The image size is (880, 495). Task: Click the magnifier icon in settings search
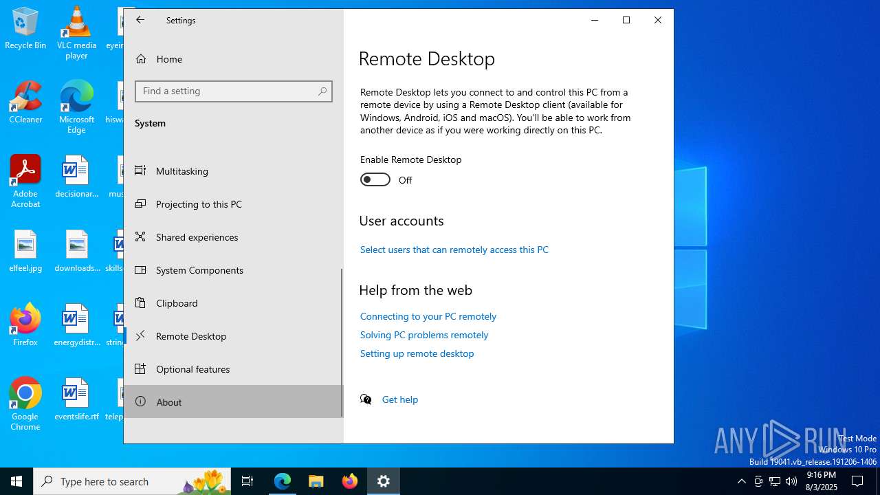(322, 91)
